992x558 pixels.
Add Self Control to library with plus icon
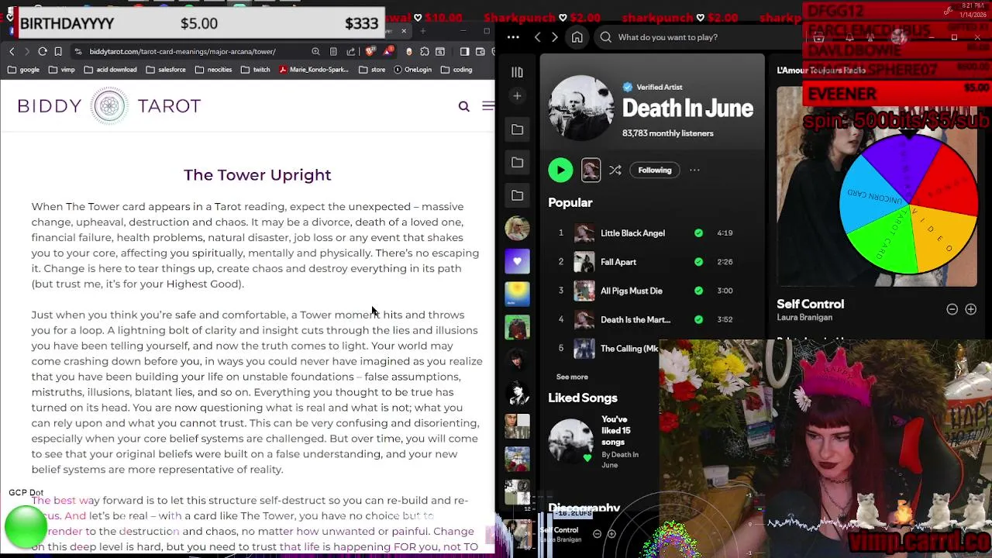pos(970,309)
